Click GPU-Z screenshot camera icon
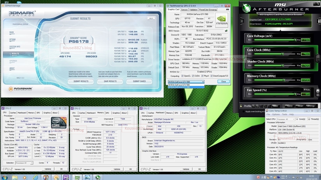Viewport: 321px width, 180px height. (227, 10)
